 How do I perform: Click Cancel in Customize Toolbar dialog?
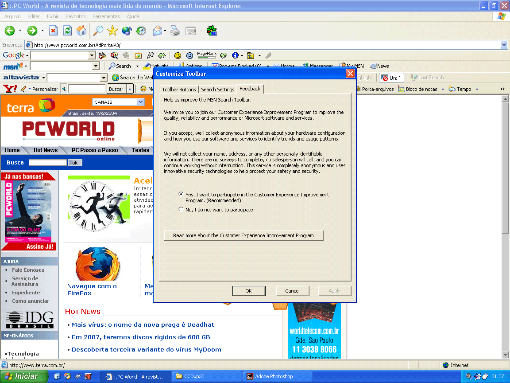coord(292,291)
